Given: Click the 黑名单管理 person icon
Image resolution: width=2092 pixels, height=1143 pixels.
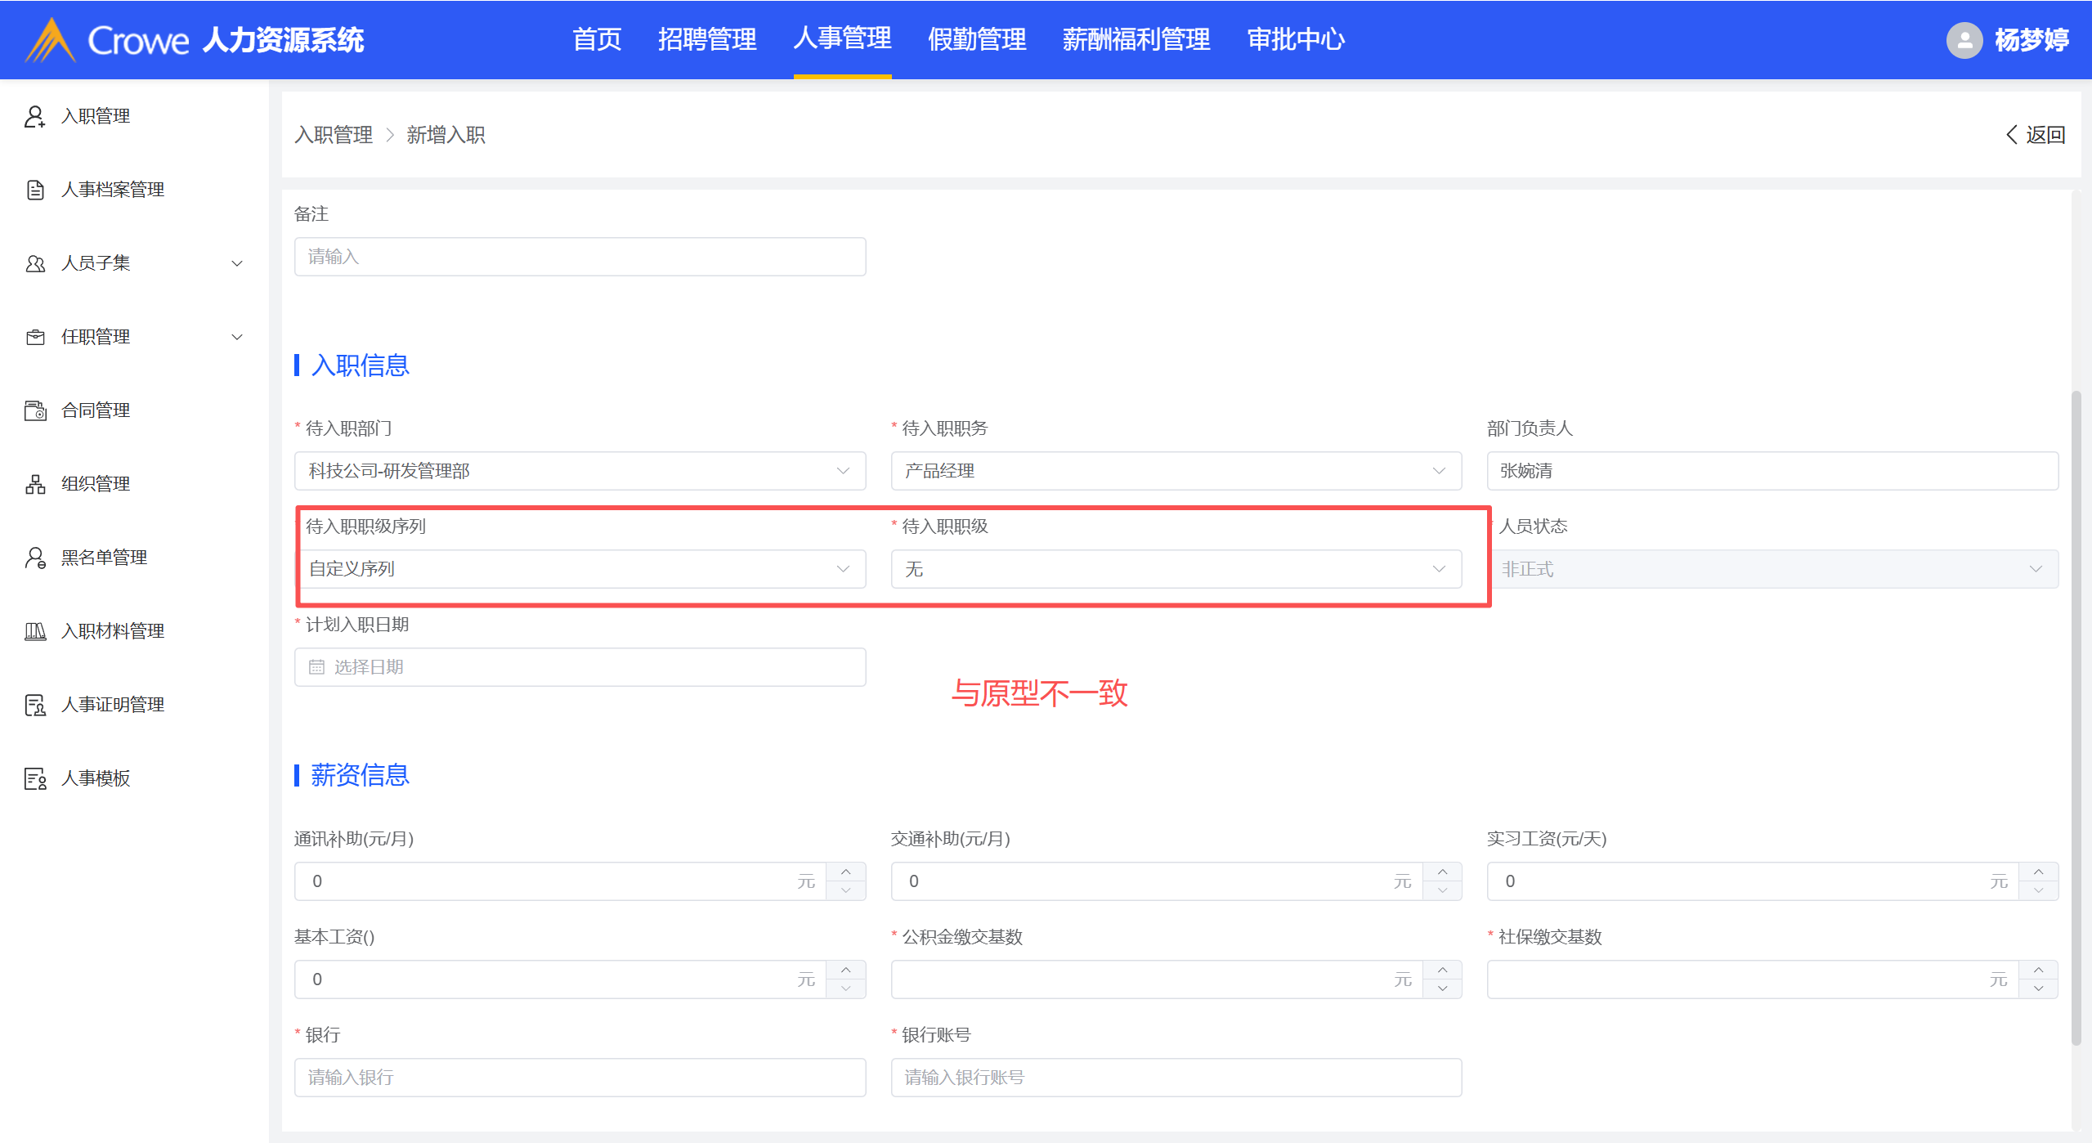Looking at the screenshot, I should pos(35,558).
